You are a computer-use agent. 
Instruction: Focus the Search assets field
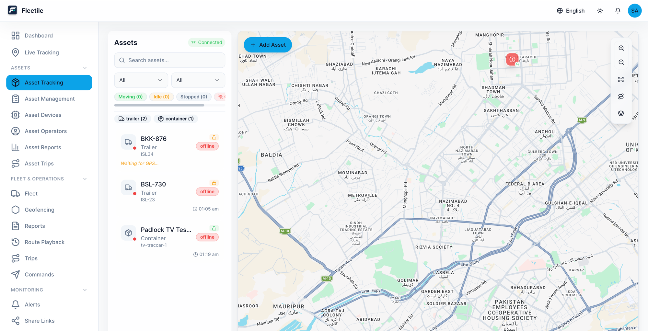[x=169, y=60]
